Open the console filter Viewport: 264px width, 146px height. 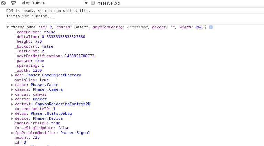[x=13, y=3]
